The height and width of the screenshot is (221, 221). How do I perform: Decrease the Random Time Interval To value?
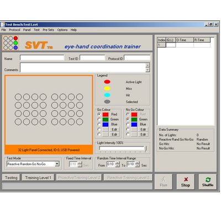coord(138,166)
